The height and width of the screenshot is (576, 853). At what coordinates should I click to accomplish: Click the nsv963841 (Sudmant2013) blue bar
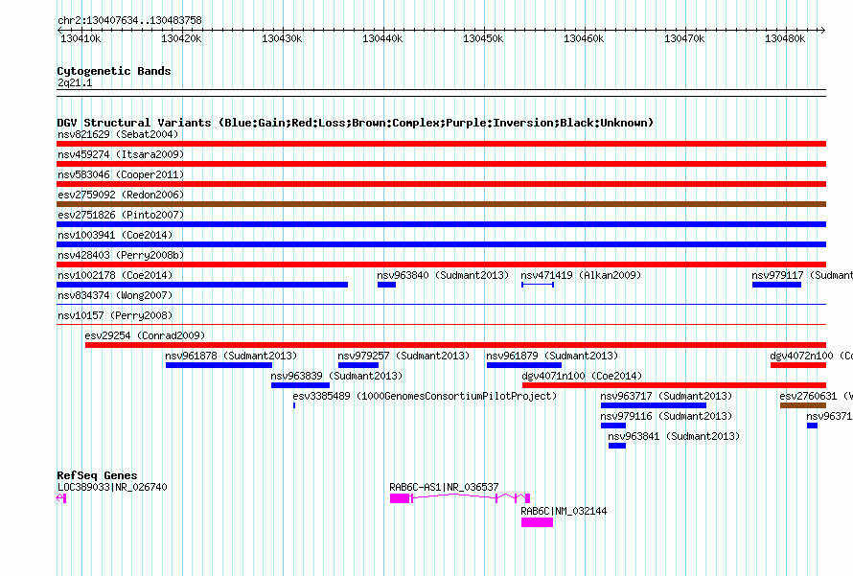(617, 446)
